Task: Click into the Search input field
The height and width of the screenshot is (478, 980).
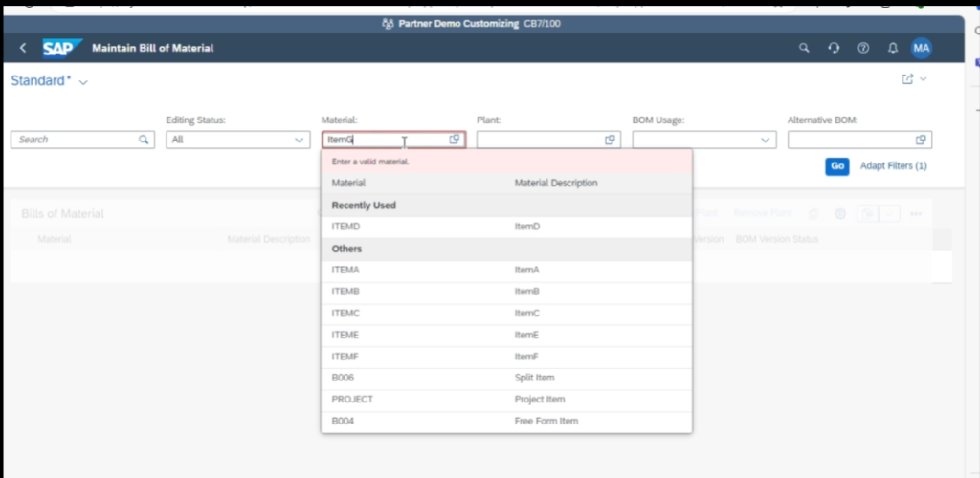Action: 77,140
